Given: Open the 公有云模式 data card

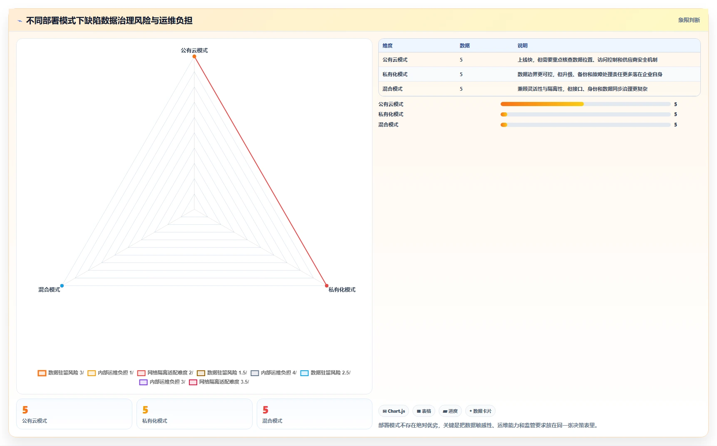Looking at the screenshot, I should [74, 414].
